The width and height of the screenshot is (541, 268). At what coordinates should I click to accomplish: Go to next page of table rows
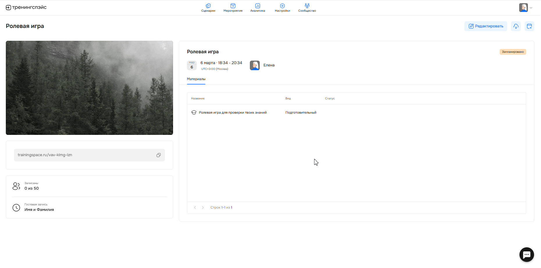tap(203, 207)
